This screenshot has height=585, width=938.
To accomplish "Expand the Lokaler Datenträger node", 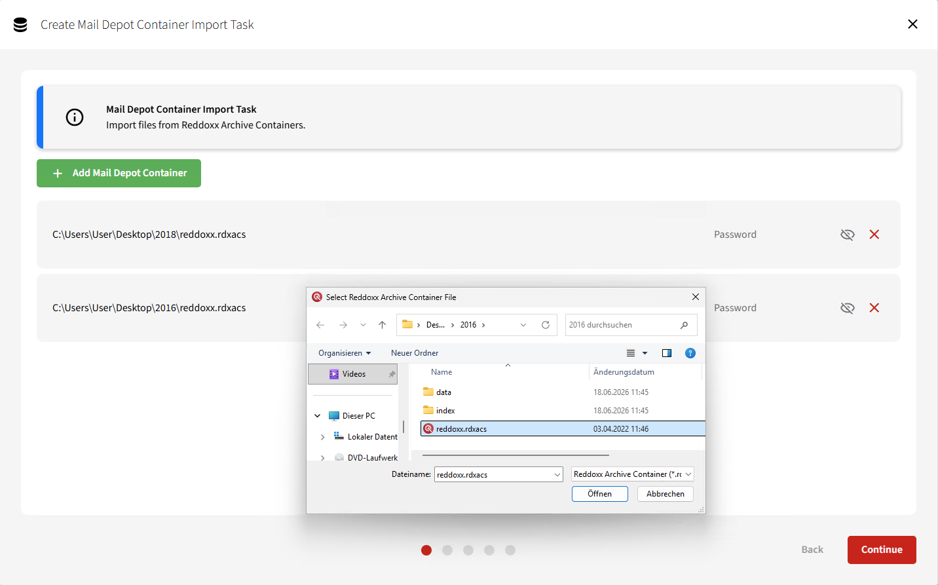I will pyautogui.click(x=322, y=437).
